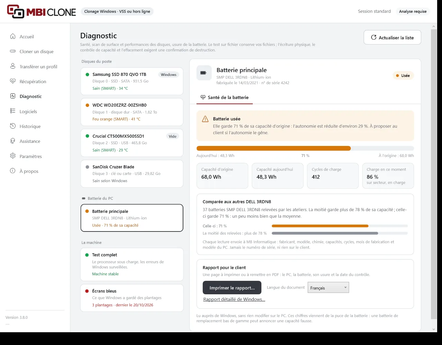Open the Assistance headset icon
The image size is (442, 345).
(x=13, y=141)
